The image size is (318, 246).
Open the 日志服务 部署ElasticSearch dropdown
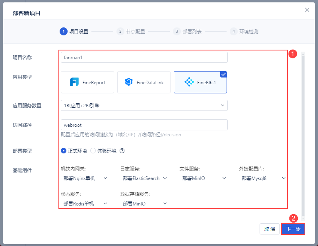(x=145, y=178)
